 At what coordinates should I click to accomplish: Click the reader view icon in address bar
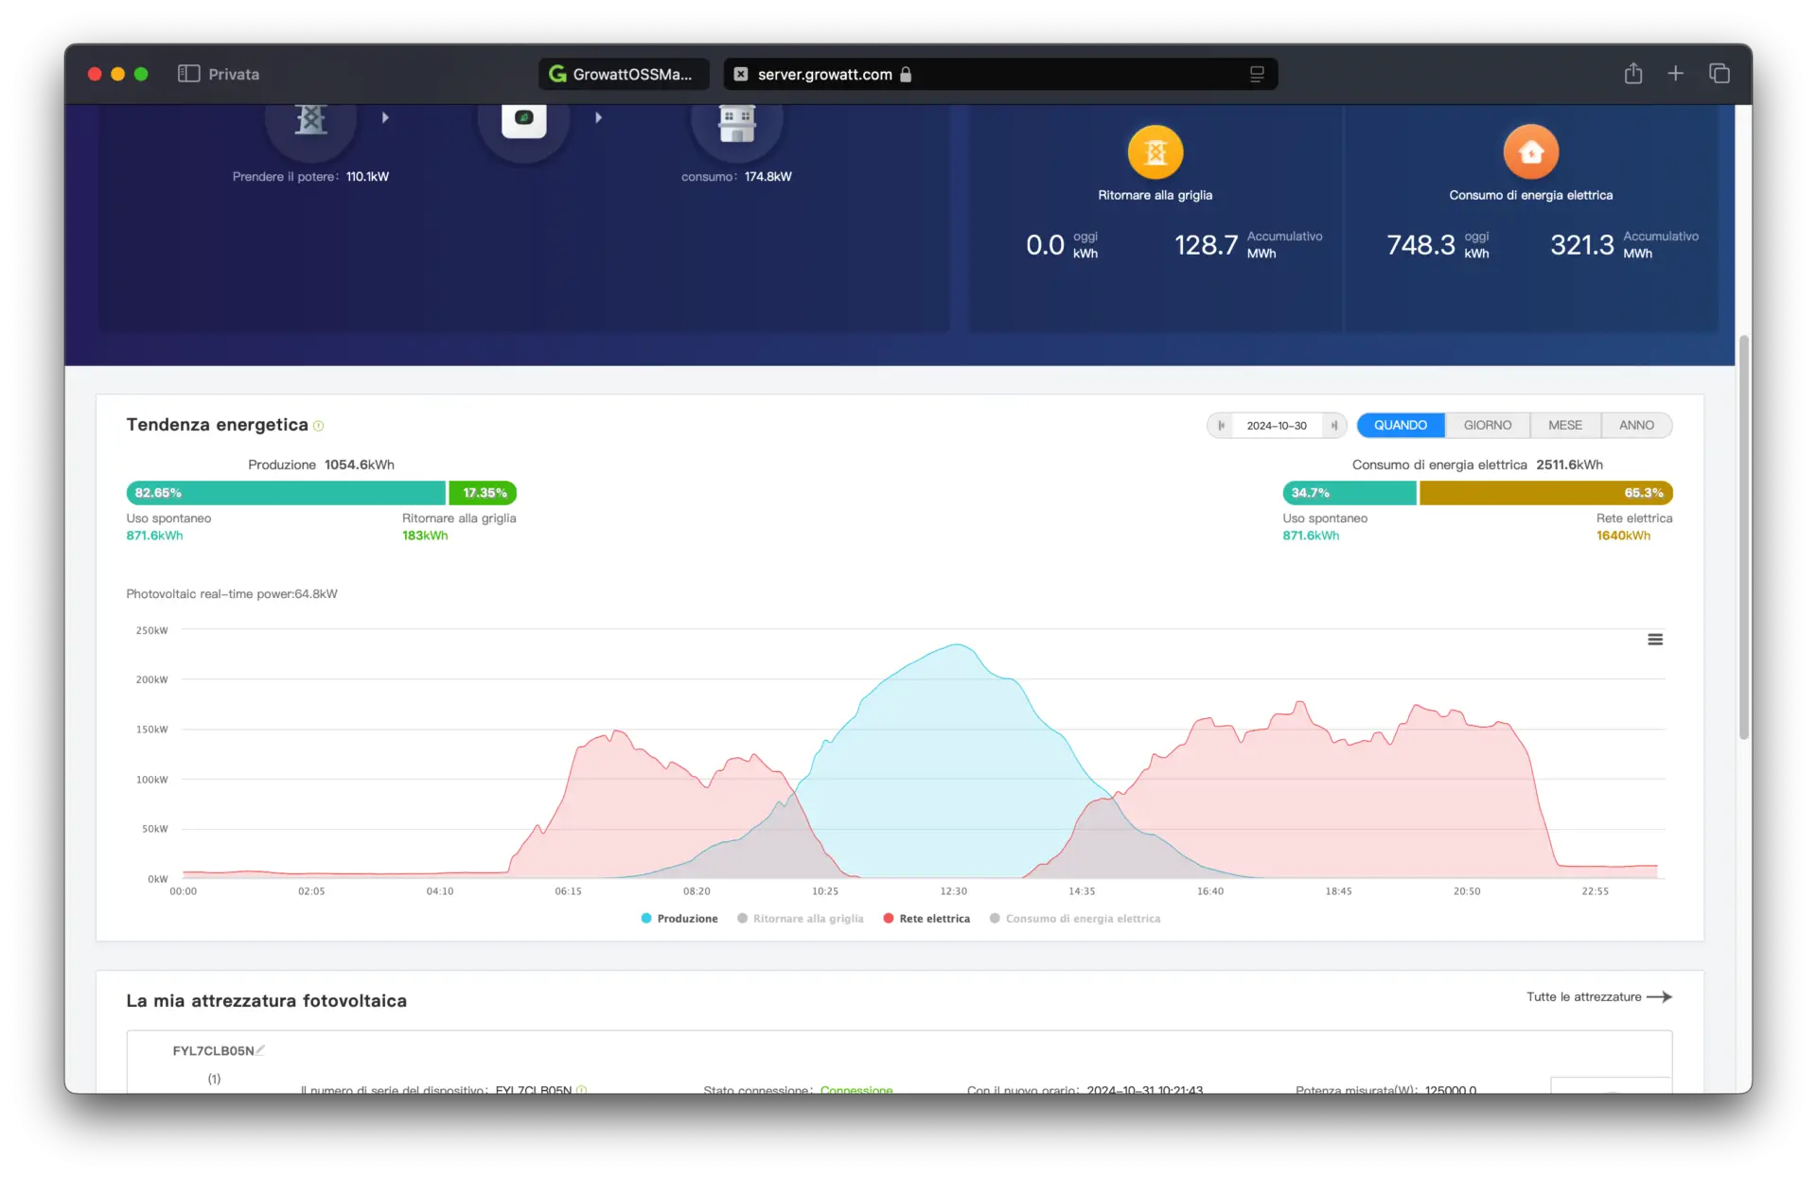1257,74
